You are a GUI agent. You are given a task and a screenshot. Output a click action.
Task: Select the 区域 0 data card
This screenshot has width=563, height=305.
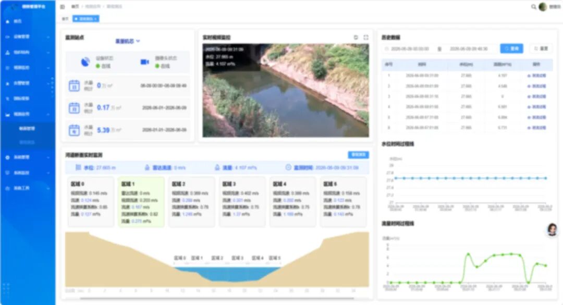[91, 202]
